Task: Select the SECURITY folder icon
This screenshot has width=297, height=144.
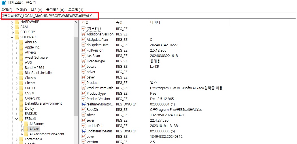Action: 17,32
